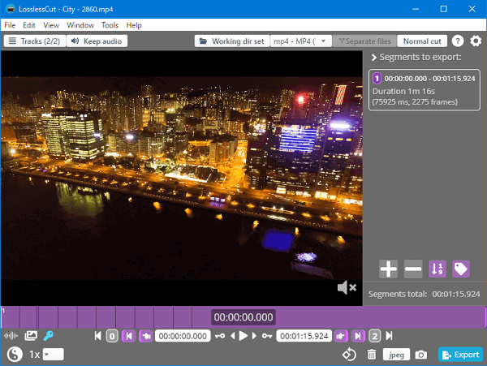Click the Export button

click(460, 355)
